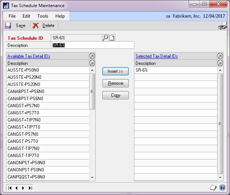Select SR-6% in Selected Tax Detail IDs

175,70
